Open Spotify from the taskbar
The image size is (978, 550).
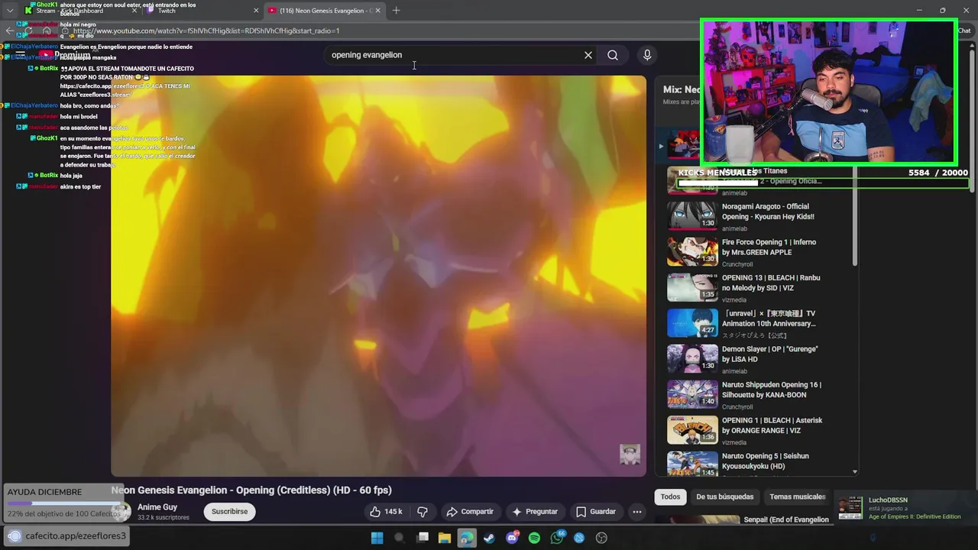534,538
